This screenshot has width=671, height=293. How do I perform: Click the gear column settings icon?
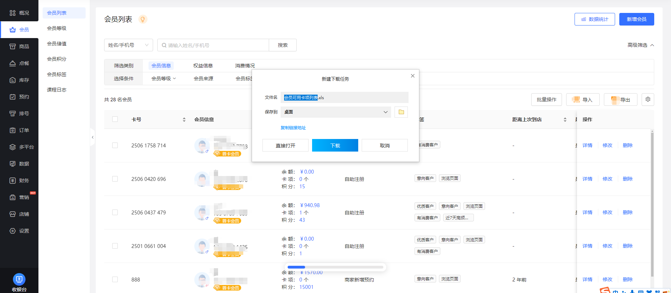coord(648,100)
